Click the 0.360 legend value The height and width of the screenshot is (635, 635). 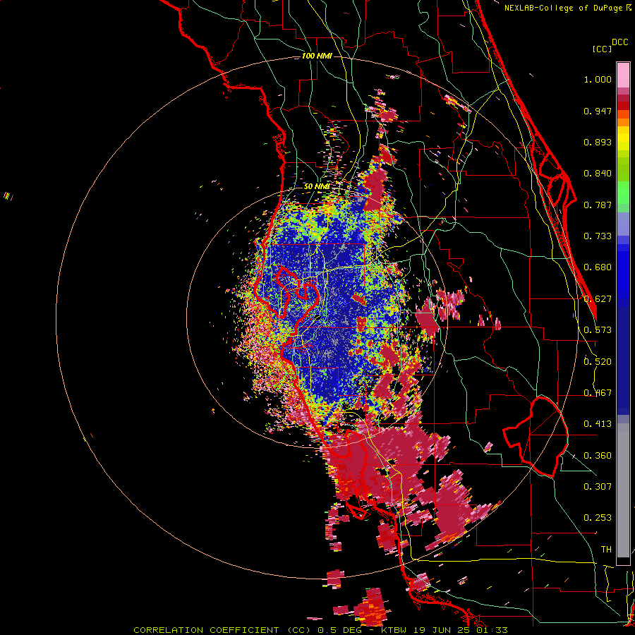598,455
